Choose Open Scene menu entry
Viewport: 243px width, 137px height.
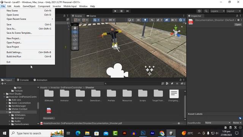point(27,15)
